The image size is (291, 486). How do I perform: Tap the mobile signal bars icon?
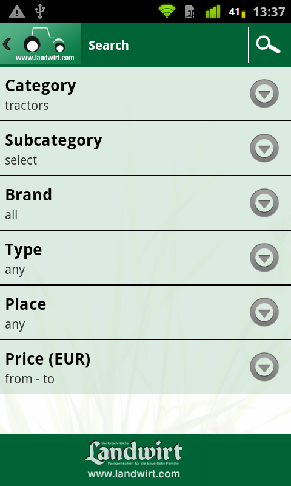213,12
